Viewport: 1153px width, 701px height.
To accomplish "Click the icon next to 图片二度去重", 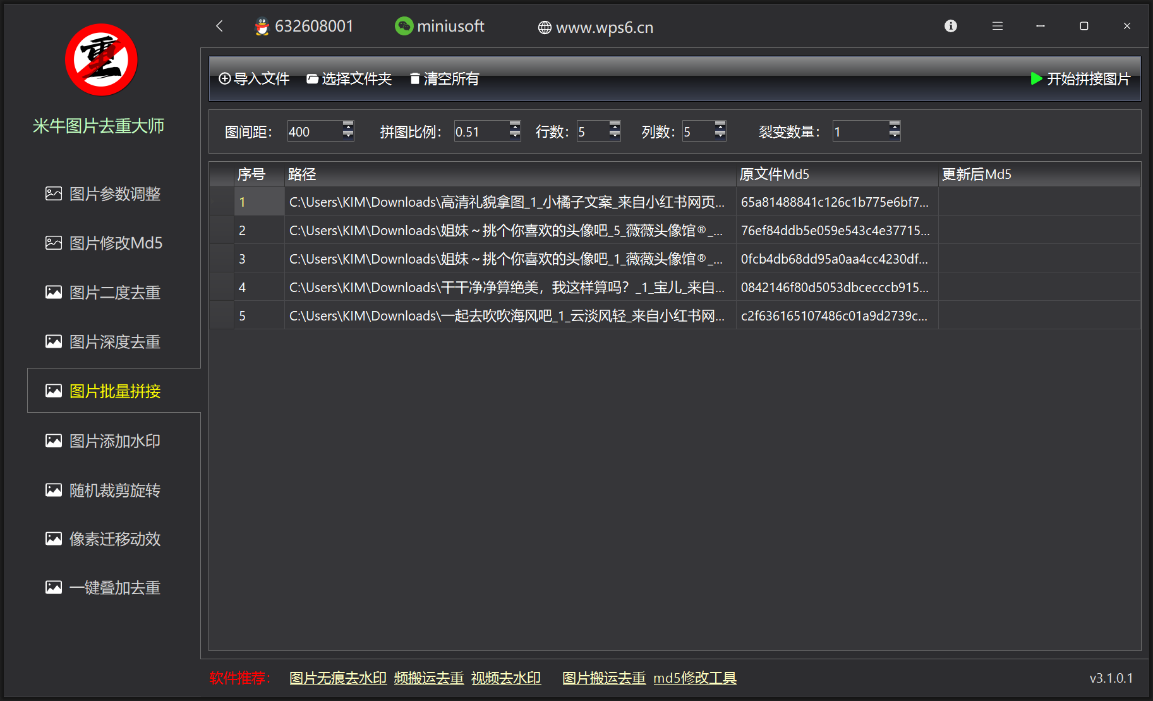I will [54, 292].
